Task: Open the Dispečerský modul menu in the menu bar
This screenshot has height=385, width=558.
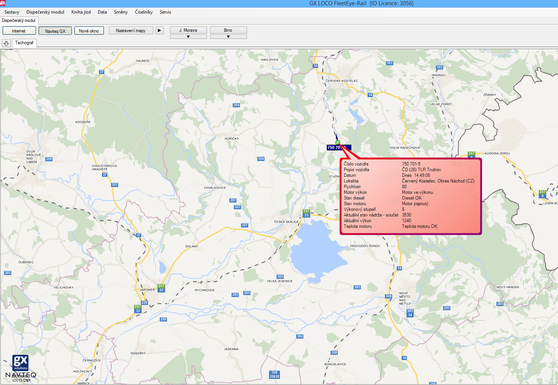Action: (45, 12)
